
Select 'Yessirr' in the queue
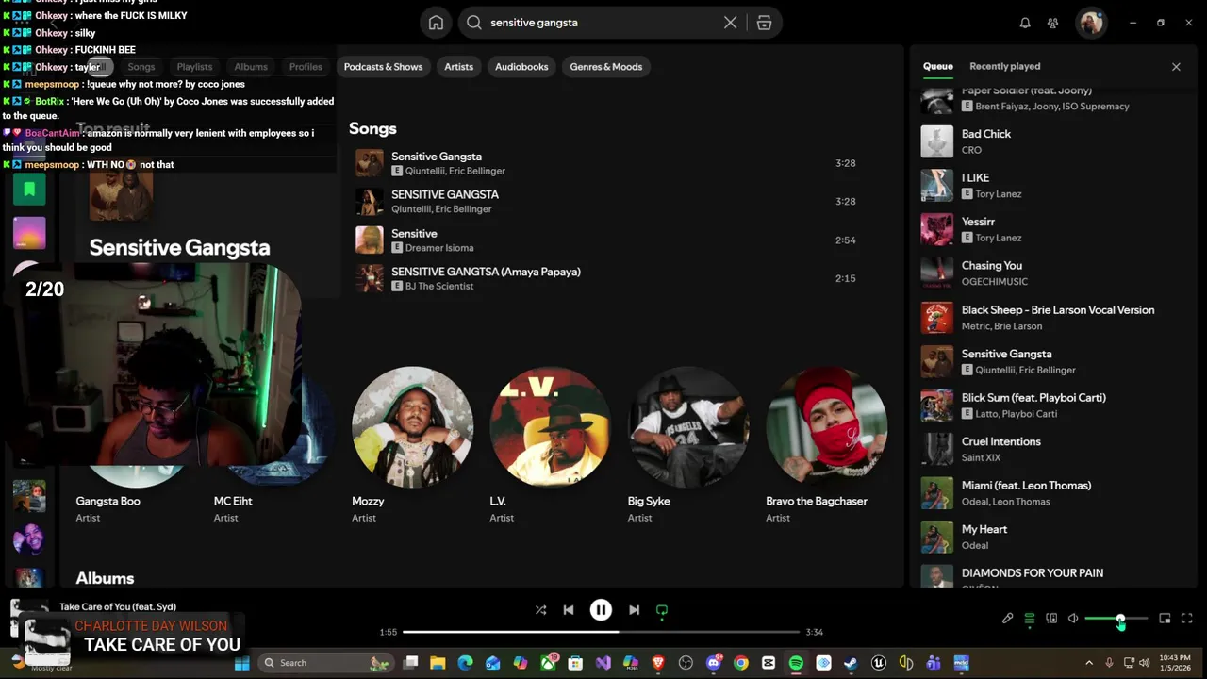click(1052, 229)
